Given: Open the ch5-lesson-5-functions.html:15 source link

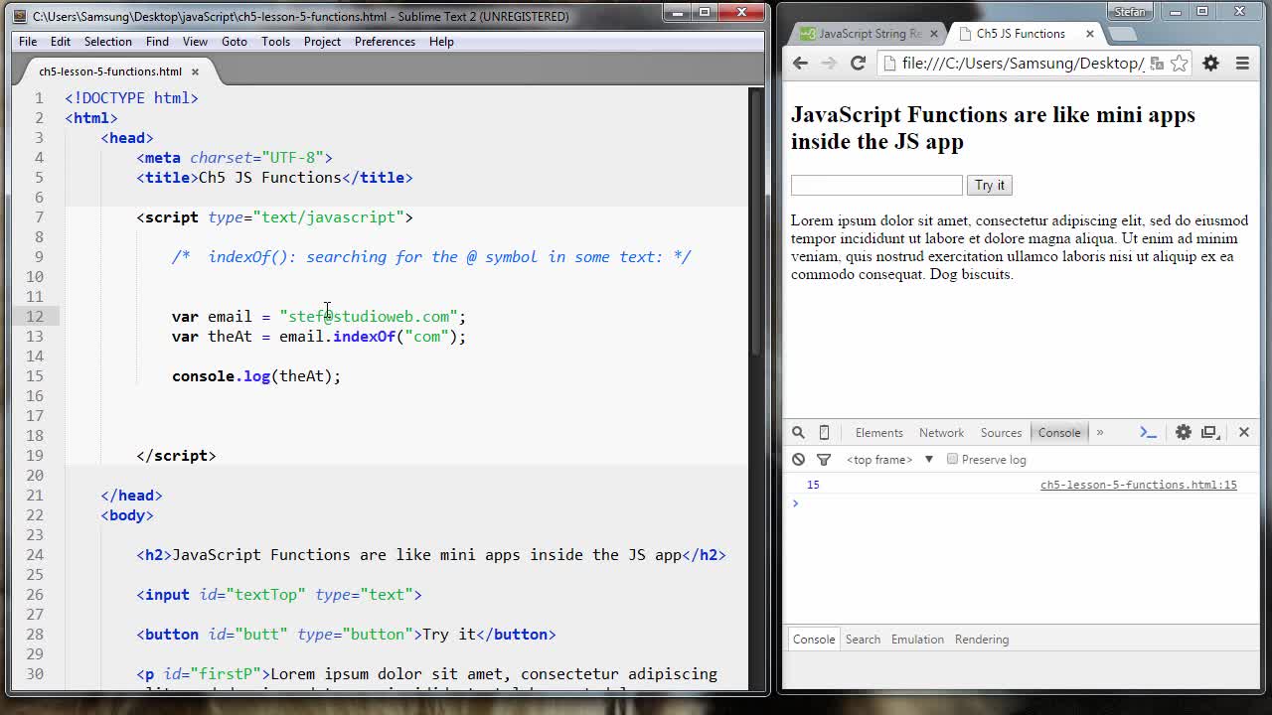Looking at the screenshot, I should 1139,485.
